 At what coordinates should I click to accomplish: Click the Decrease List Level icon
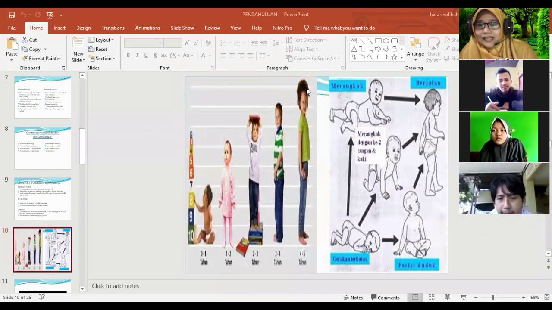(254, 43)
